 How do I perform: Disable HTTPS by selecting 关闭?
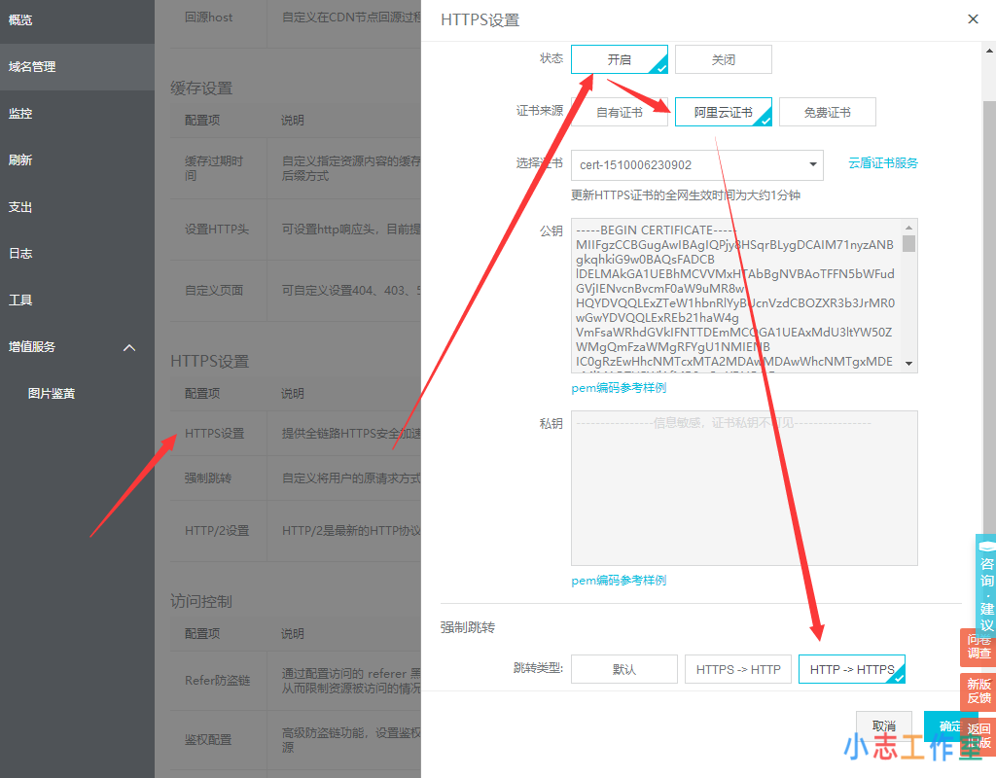pyautogui.click(x=723, y=59)
